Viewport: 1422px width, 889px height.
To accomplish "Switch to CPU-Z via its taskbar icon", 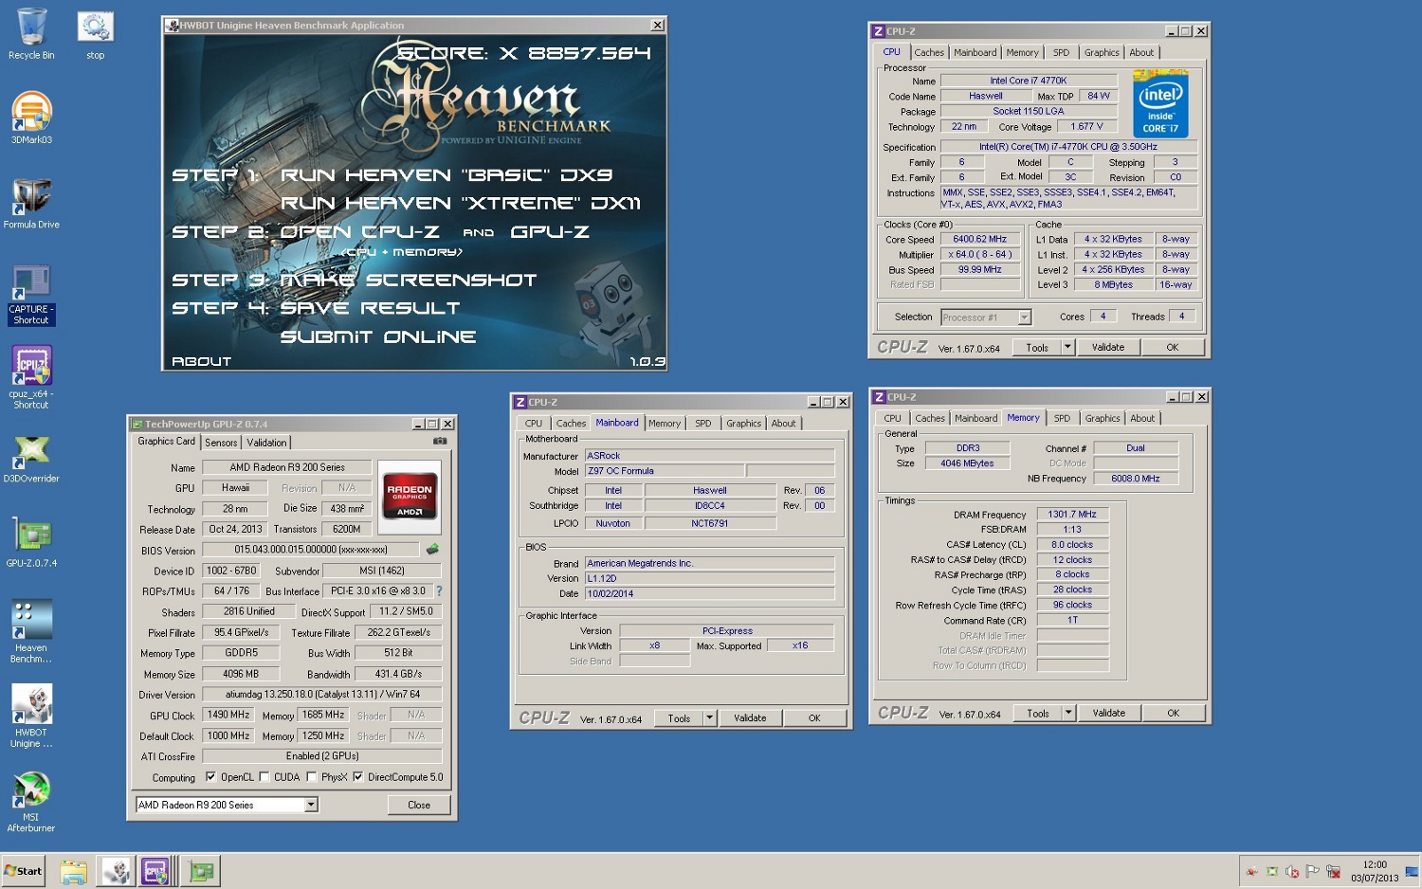I will 155,871.
